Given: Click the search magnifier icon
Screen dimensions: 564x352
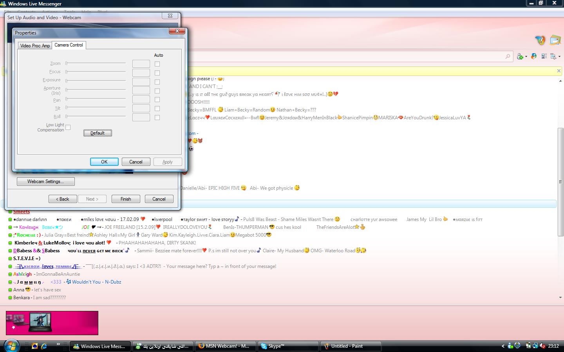Looking at the screenshot, I should coord(508,56).
